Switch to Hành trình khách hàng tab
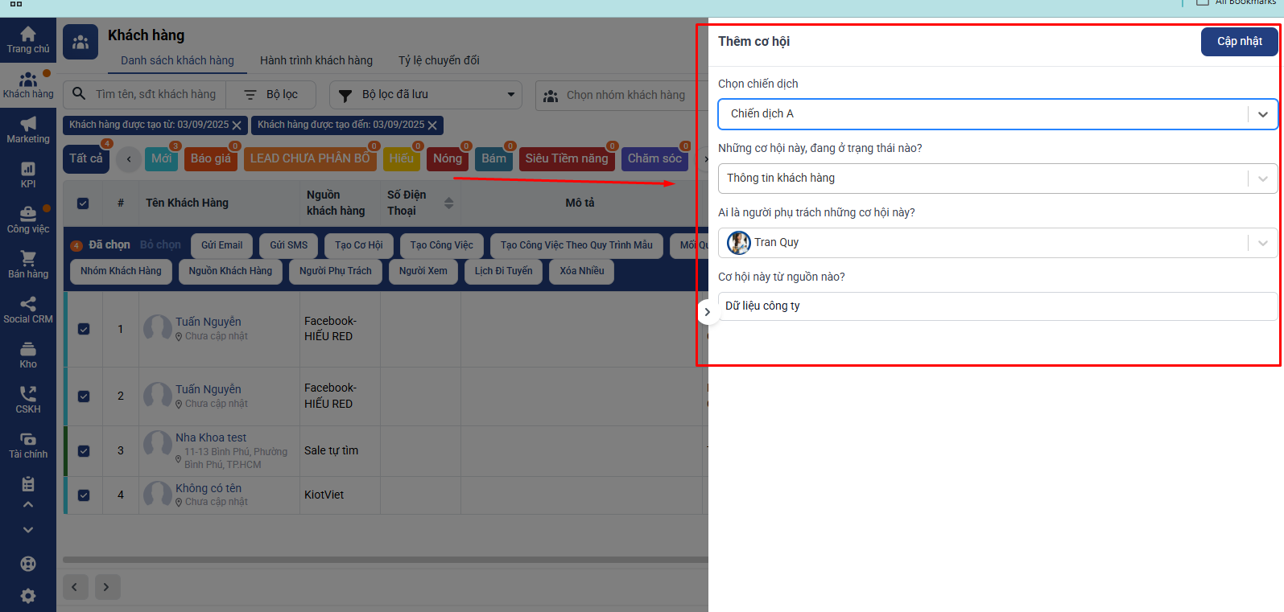The image size is (1284, 612). (316, 60)
